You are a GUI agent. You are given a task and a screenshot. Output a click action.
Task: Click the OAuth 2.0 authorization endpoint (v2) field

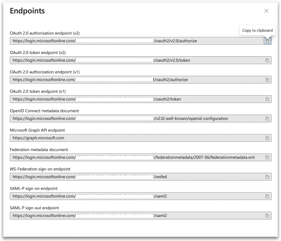pos(137,41)
